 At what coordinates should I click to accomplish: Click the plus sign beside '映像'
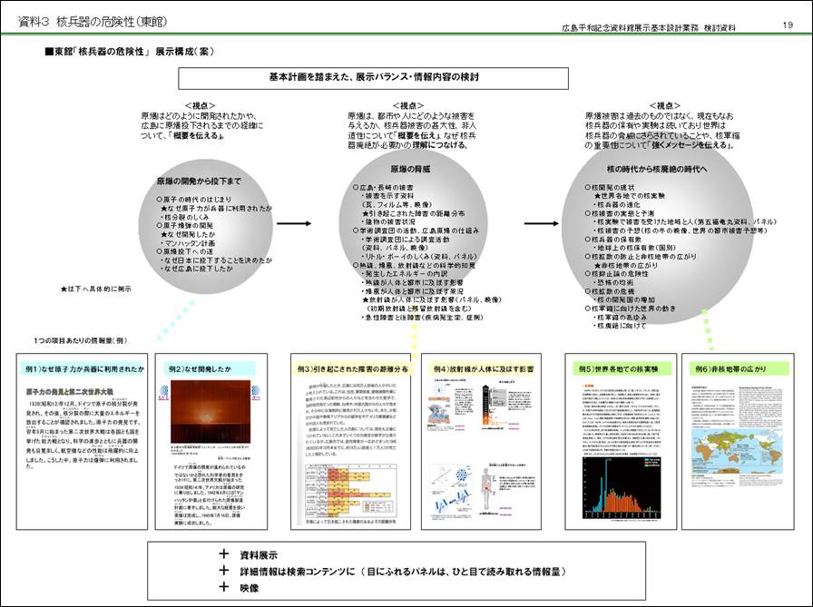[x=223, y=587]
